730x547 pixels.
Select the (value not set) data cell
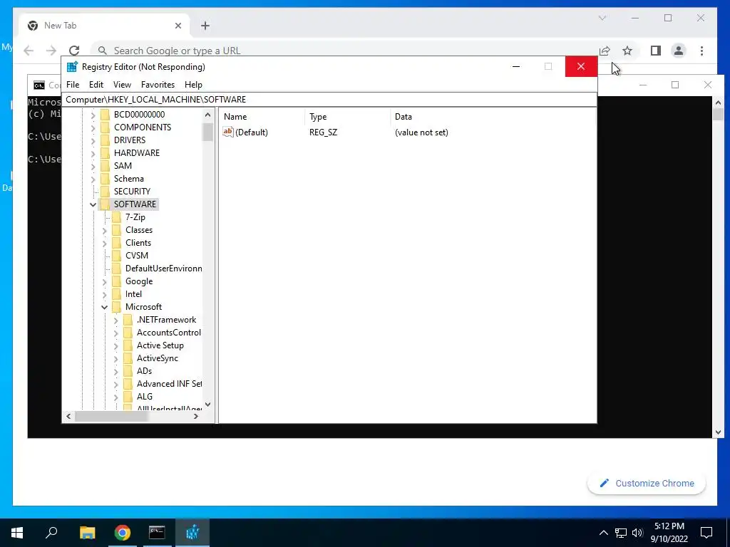point(421,132)
